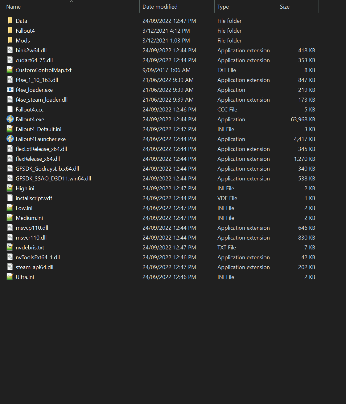
Task: Click the 63,968 KB size value
Action: [303, 119]
